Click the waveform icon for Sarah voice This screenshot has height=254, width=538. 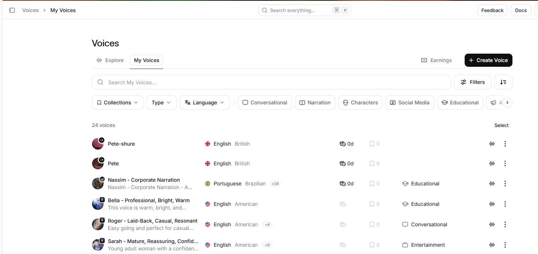pos(492,245)
